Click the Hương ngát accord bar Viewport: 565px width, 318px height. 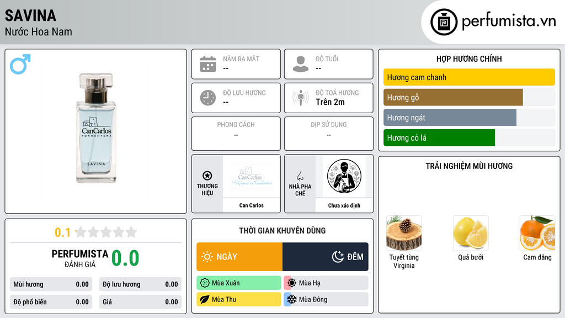(469, 118)
